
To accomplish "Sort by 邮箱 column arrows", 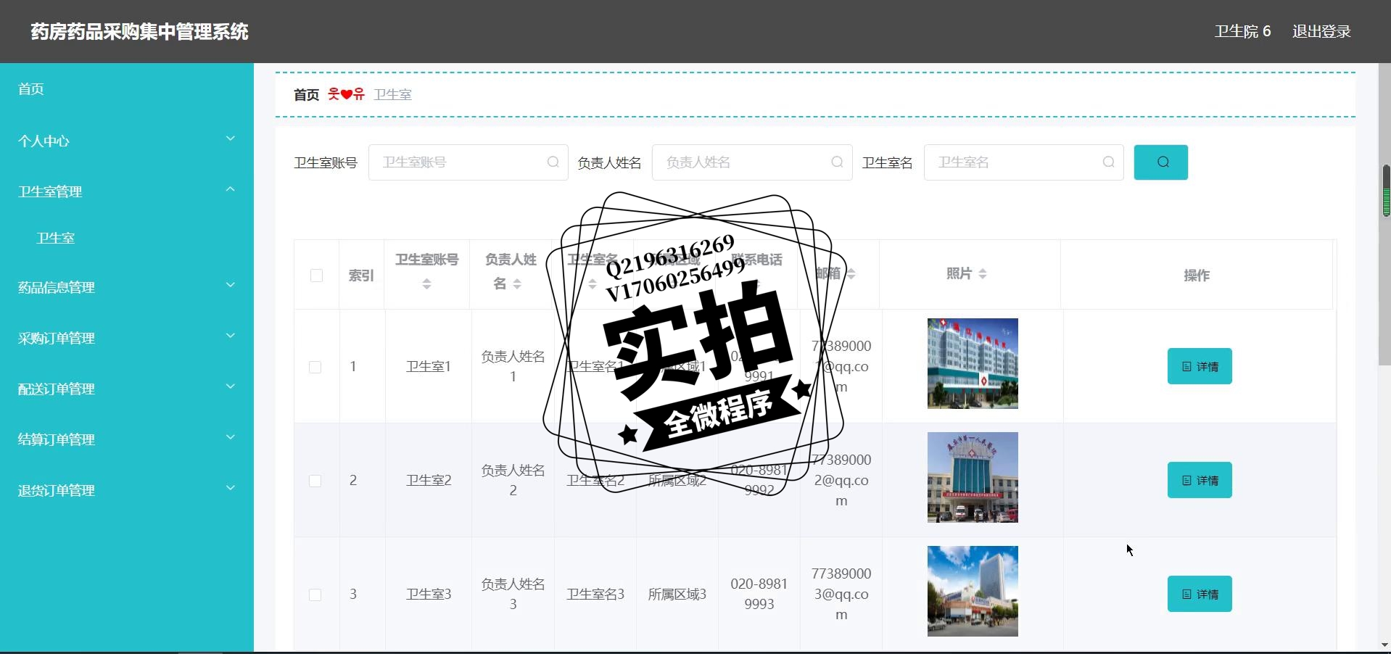I will point(851,273).
